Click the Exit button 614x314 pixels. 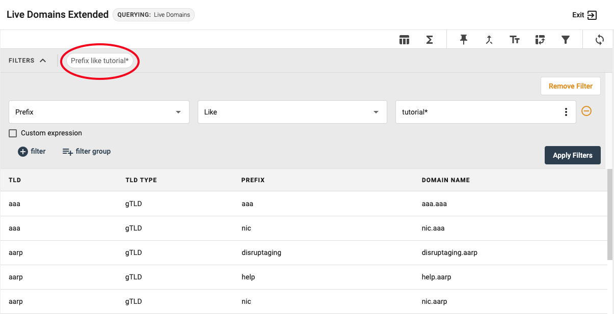584,15
